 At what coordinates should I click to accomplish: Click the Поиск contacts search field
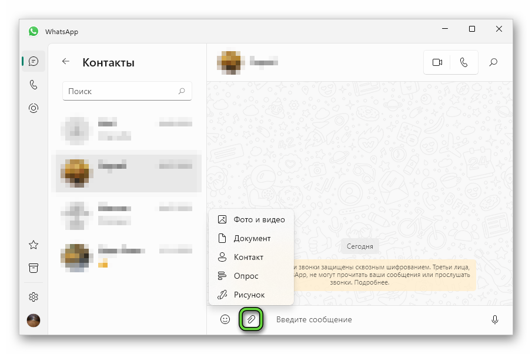pos(121,91)
